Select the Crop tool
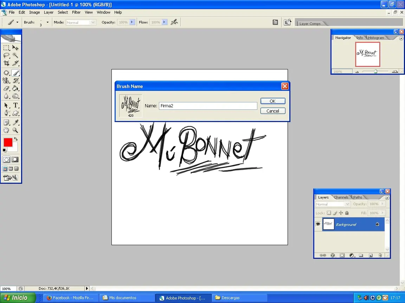Viewport: 405px width, 303px height. tap(6, 63)
